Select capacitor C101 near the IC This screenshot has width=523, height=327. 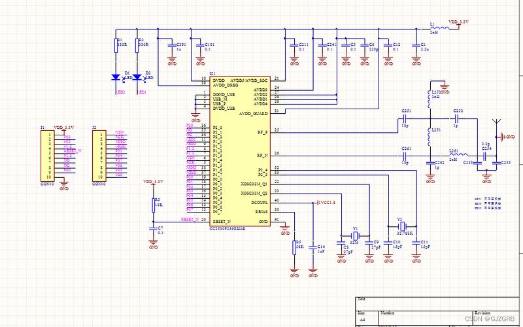click(x=199, y=45)
